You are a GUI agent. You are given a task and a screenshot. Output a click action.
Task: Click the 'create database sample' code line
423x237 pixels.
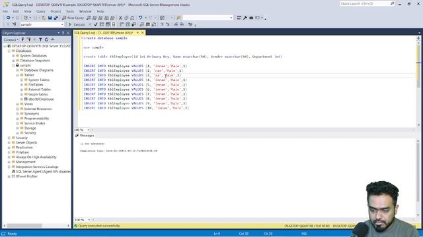(105, 38)
